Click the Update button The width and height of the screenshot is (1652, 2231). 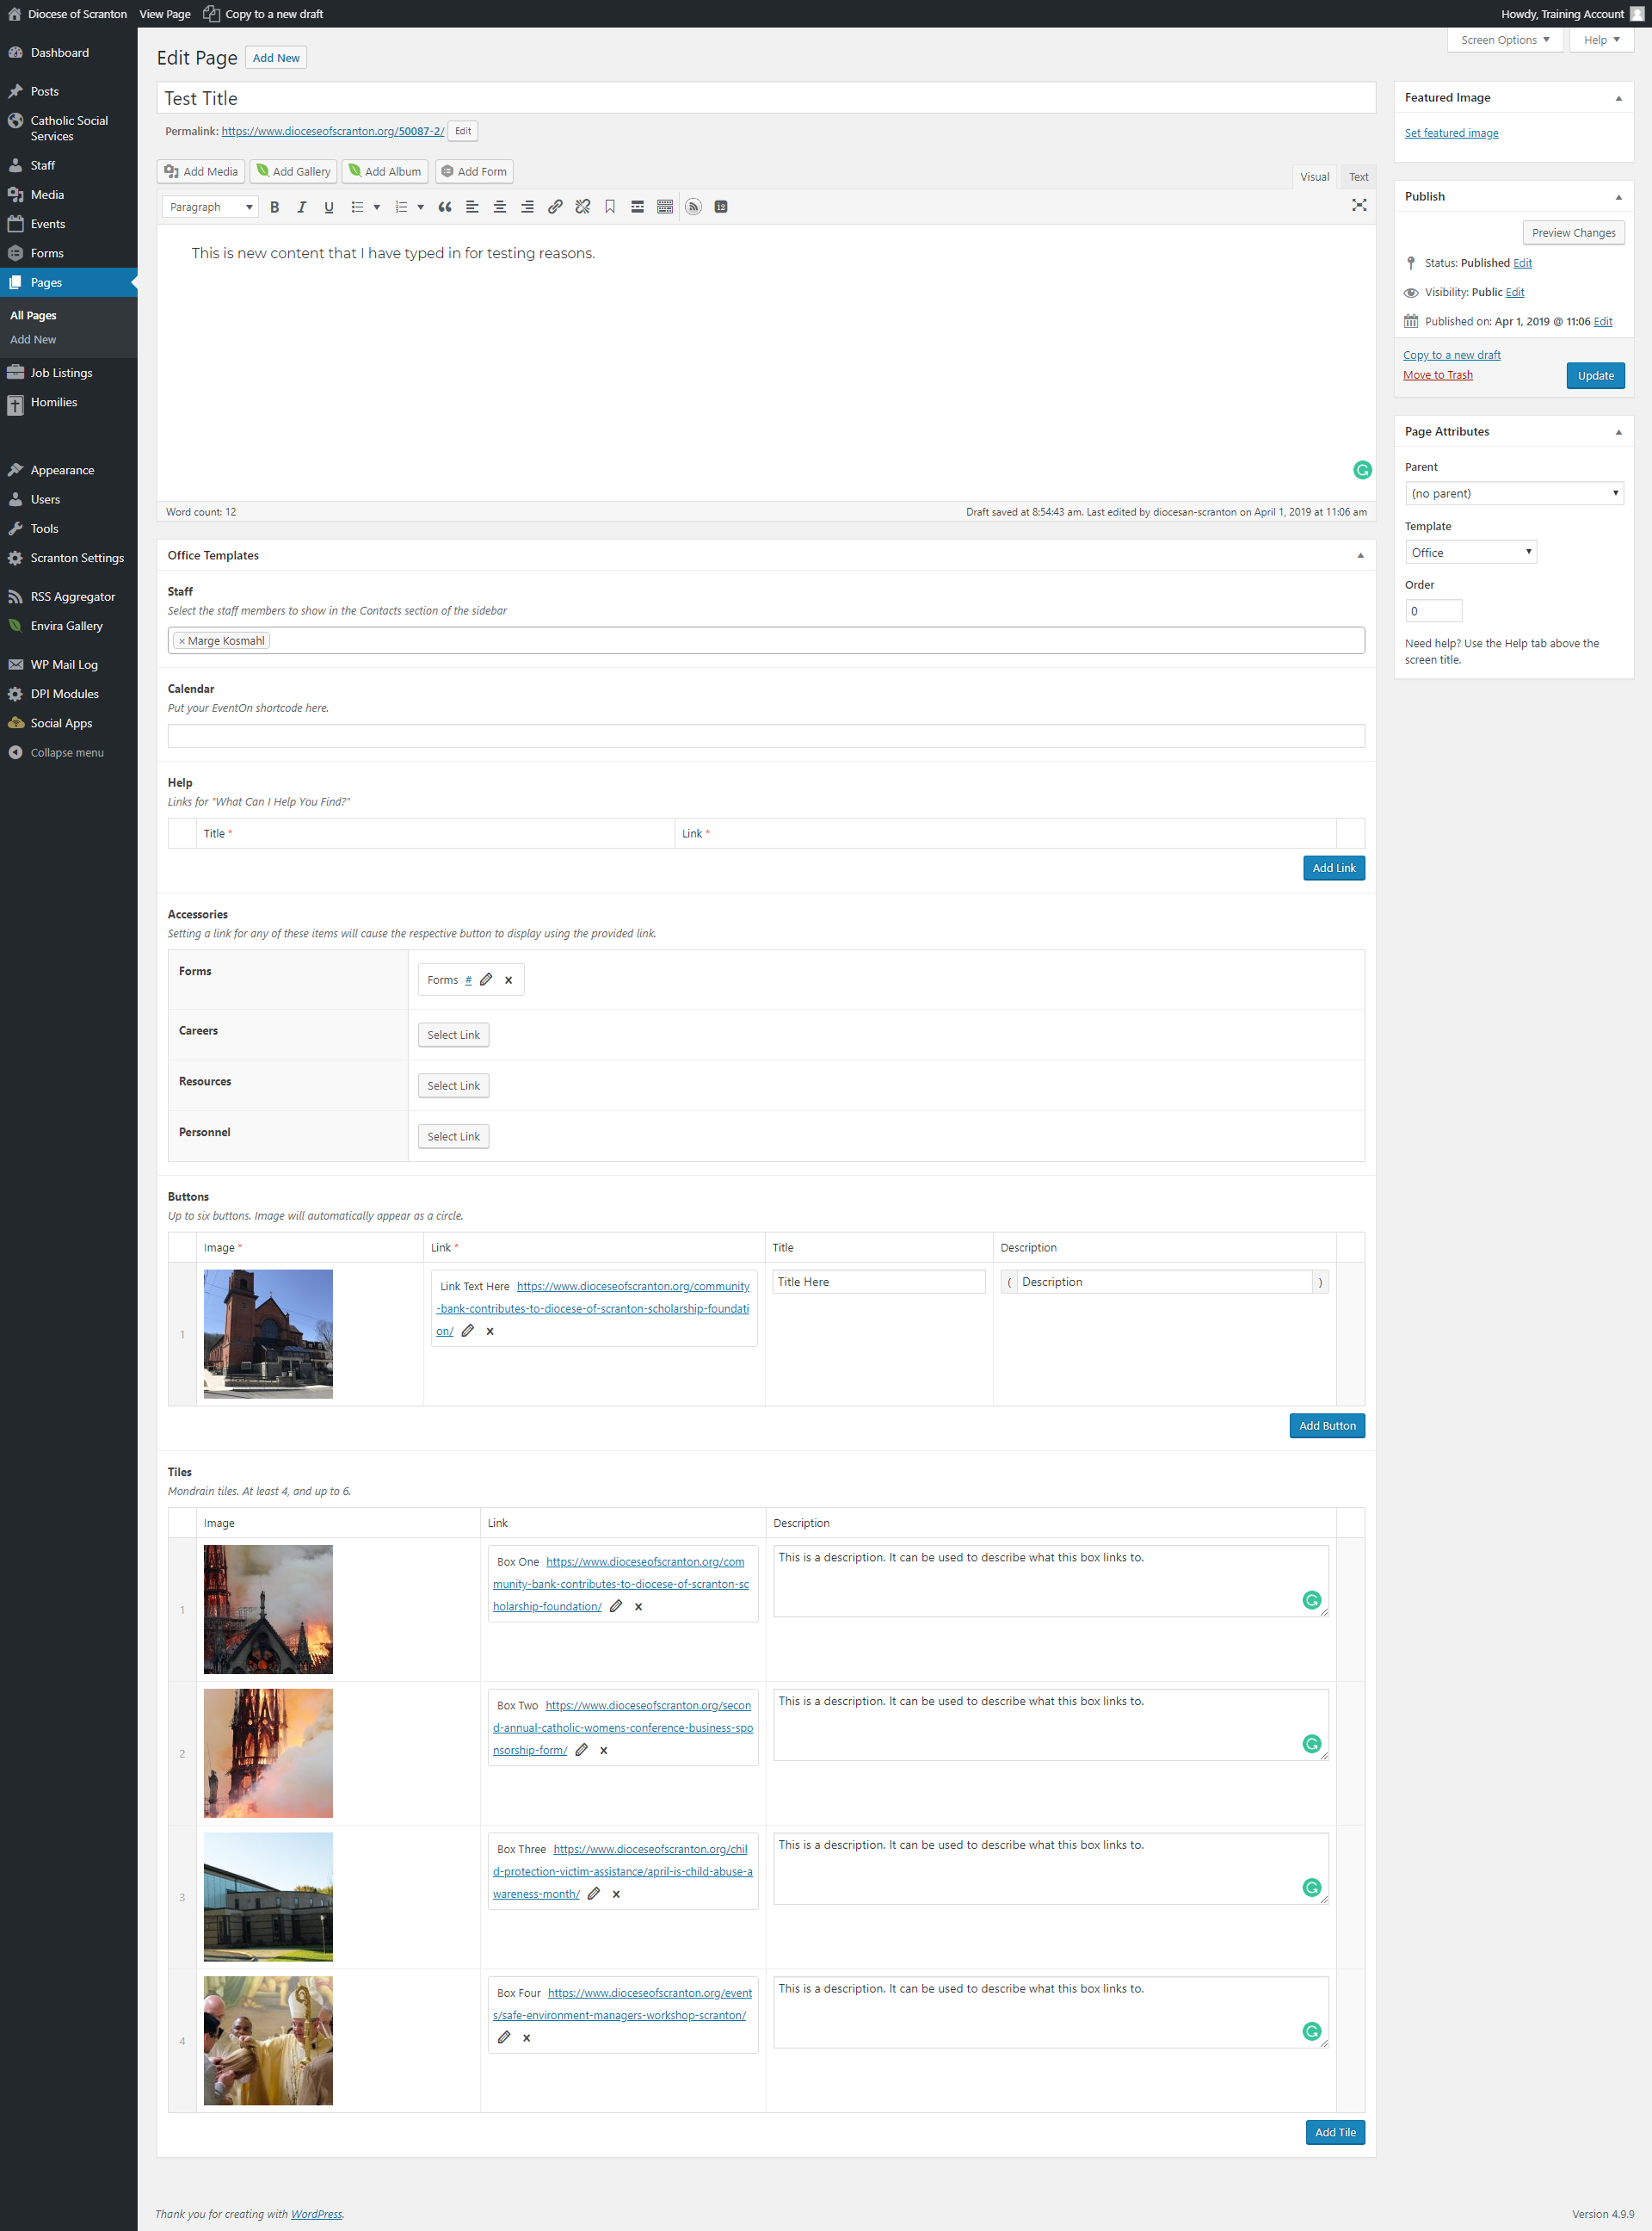[x=1595, y=376]
